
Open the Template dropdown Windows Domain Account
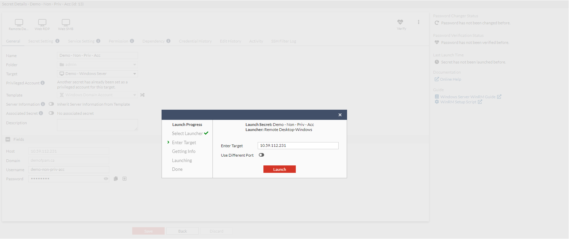(x=97, y=95)
